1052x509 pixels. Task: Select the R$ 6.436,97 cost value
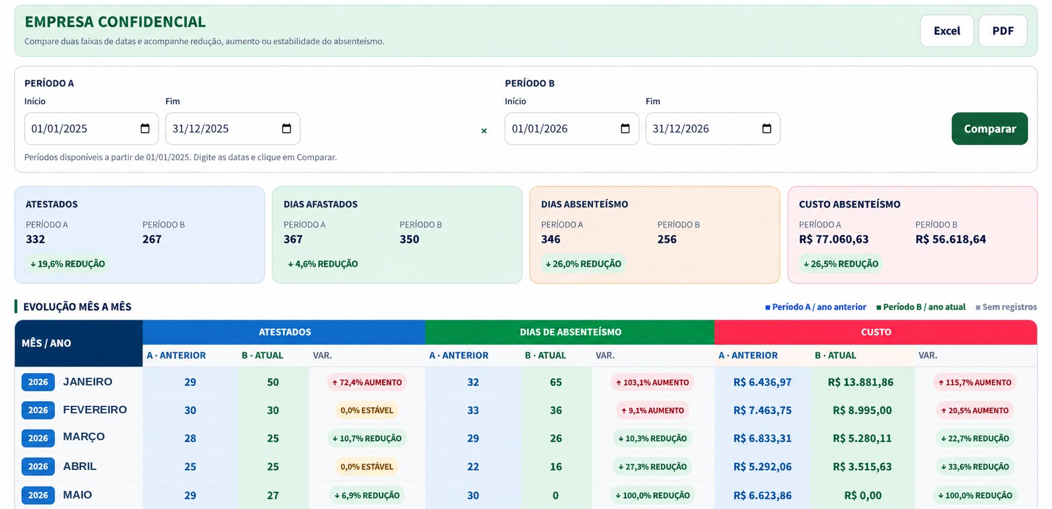coord(762,382)
